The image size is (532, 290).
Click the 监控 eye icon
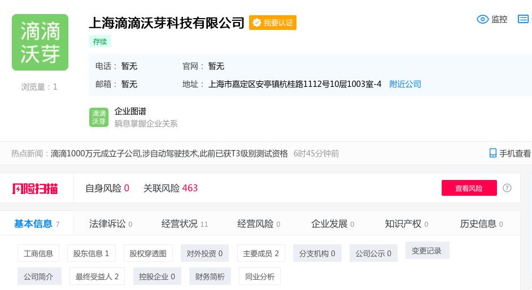482,19
